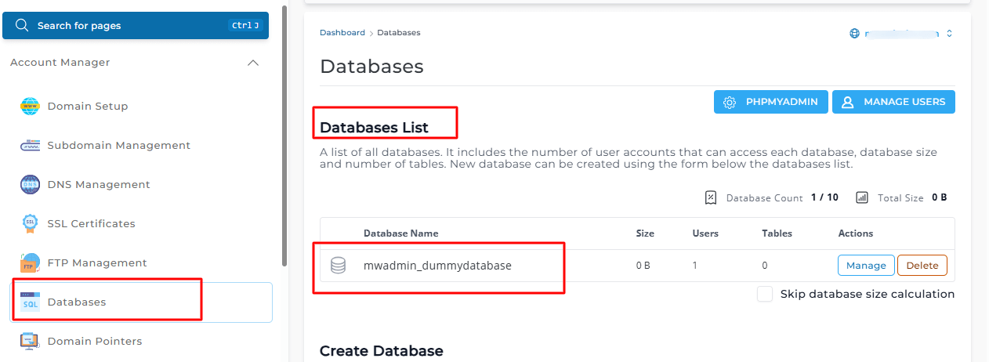The image size is (989, 362).
Task: Open Domain Setup globe icon
Action: (x=30, y=107)
